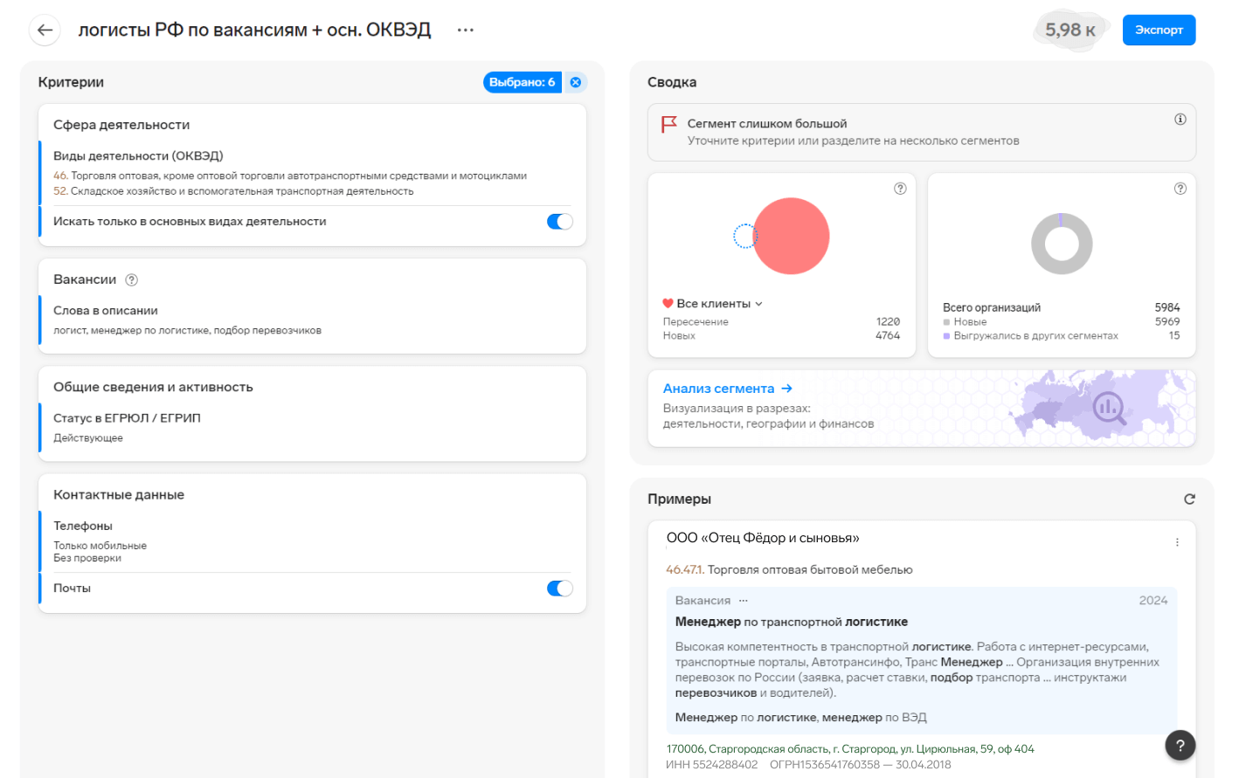This screenshot has height=778, width=1239.
Task: Open the Телефоны criterion
Action: pyautogui.click(x=83, y=526)
